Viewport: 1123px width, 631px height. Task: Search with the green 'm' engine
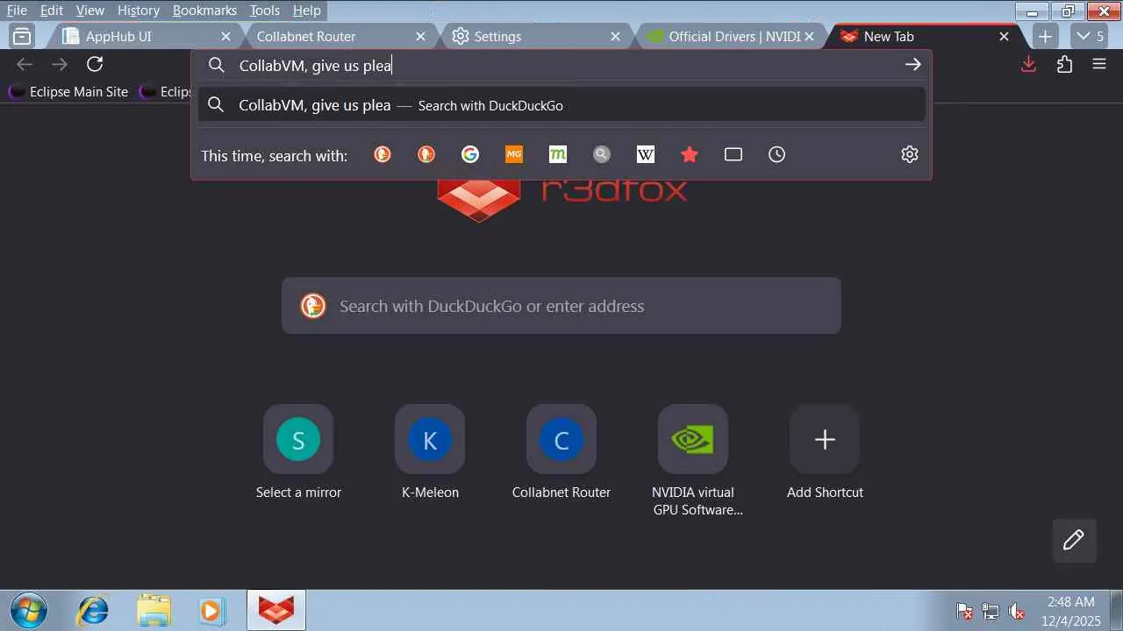pos(558,154)
